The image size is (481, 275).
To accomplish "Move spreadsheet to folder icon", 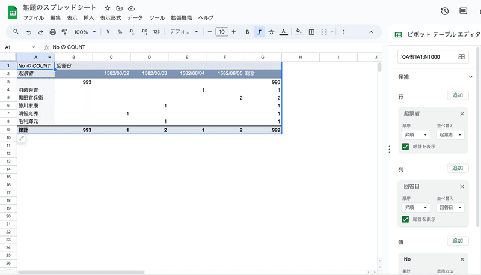I will pyautogui.click(x=119, y=8).
